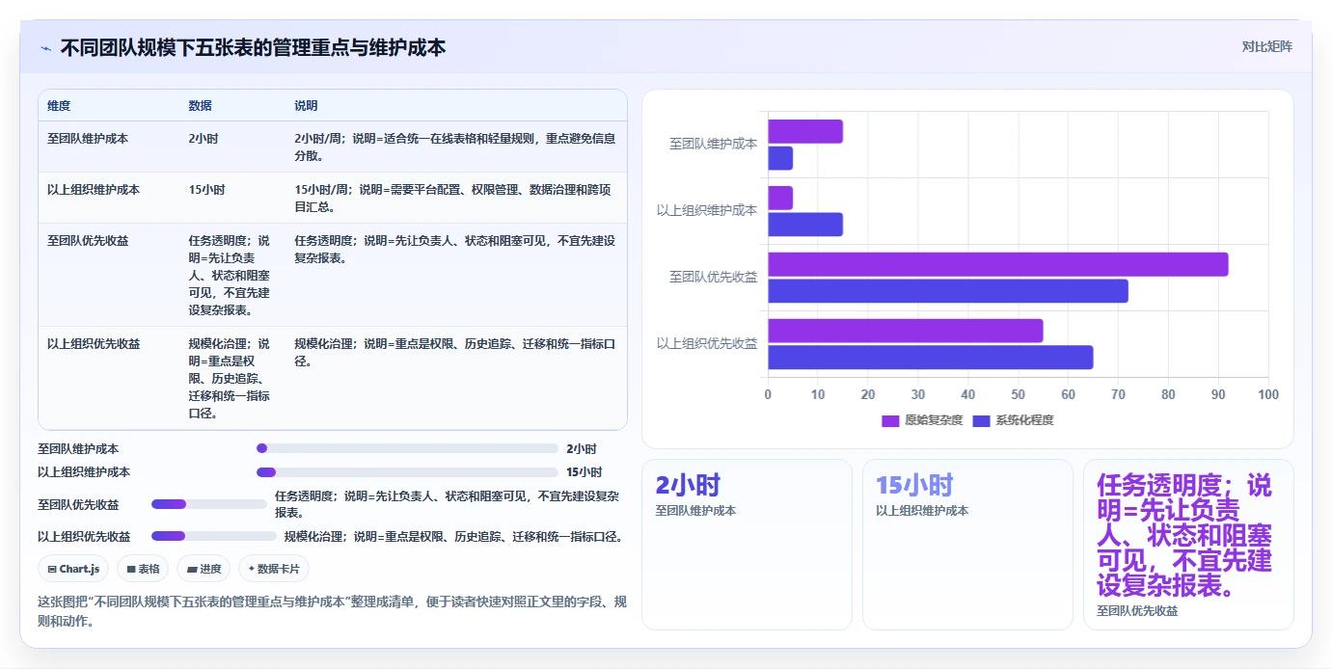The height and width of the screenshot is (669, 1332).
Task: Click the blue bar for 以上组织优先收益
Action: coord(931,357)
